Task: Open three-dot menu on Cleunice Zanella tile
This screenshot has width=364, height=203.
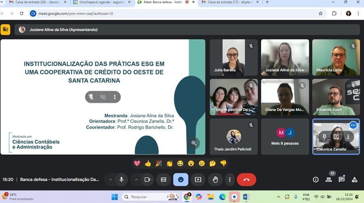Action: (348, 137)
